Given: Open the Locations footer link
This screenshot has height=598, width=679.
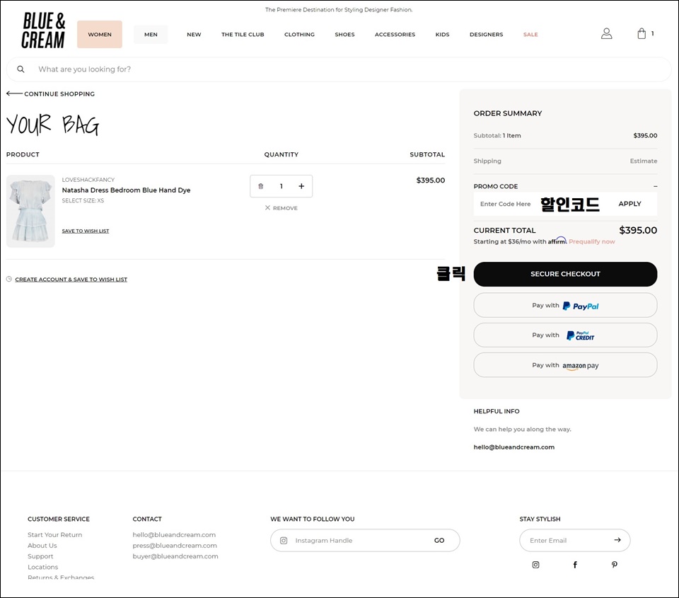Looking at the screenshot, I should [42, 567].
